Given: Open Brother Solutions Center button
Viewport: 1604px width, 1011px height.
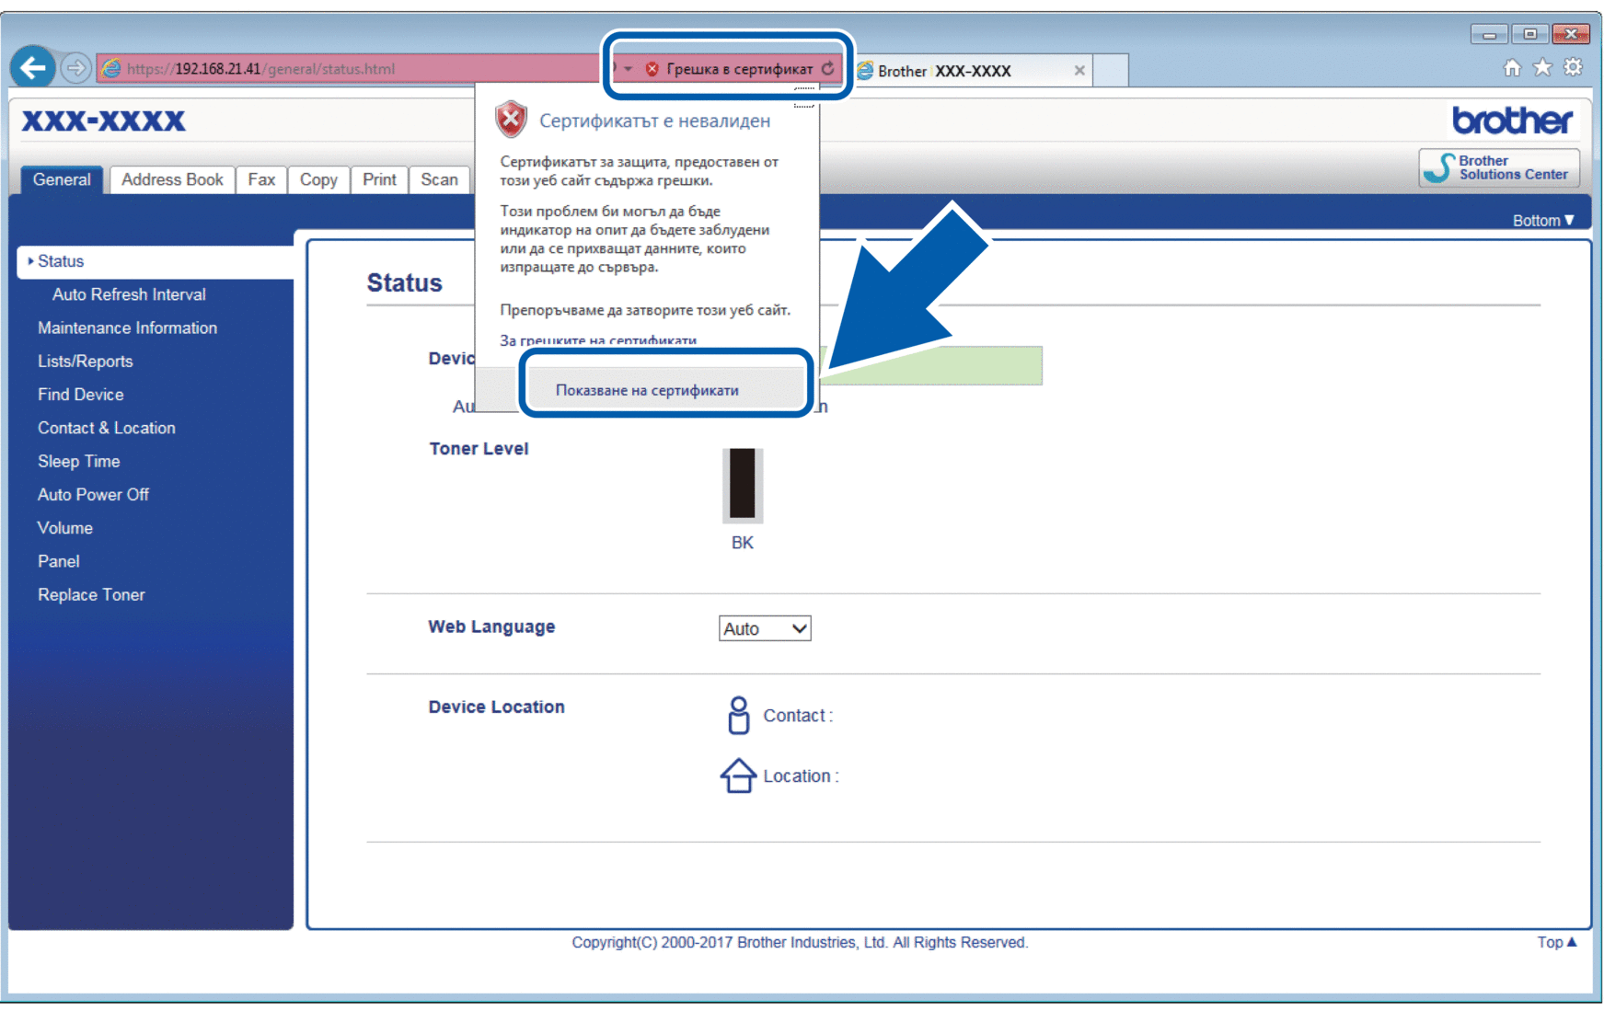Looking at the screenshot, I should (x=1499, y=167).
